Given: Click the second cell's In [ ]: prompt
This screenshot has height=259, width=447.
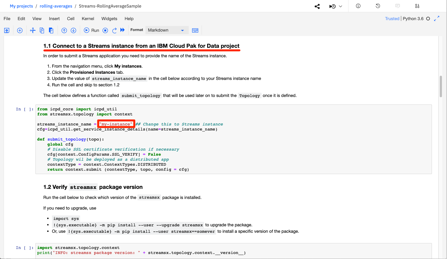Looking at the screenshot, I should [x=25, y=248].
